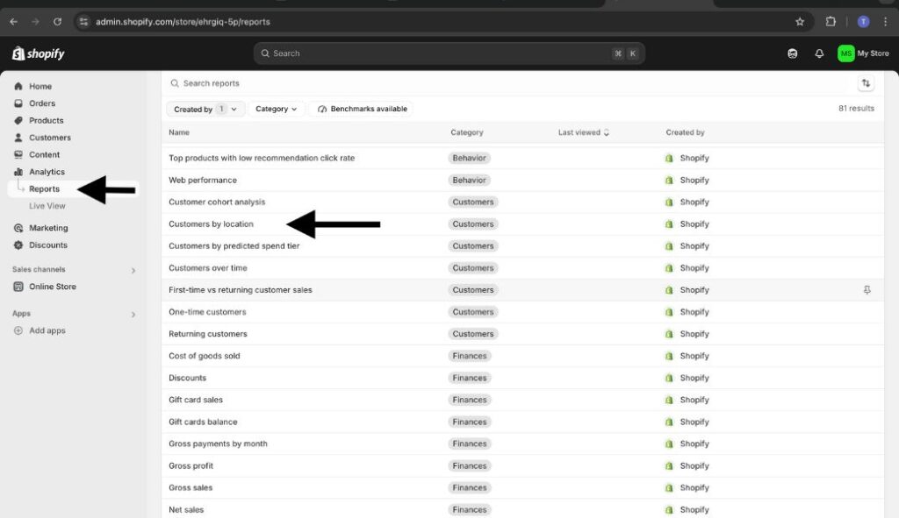Open Sidekick assistant icon in top bar

793,53
